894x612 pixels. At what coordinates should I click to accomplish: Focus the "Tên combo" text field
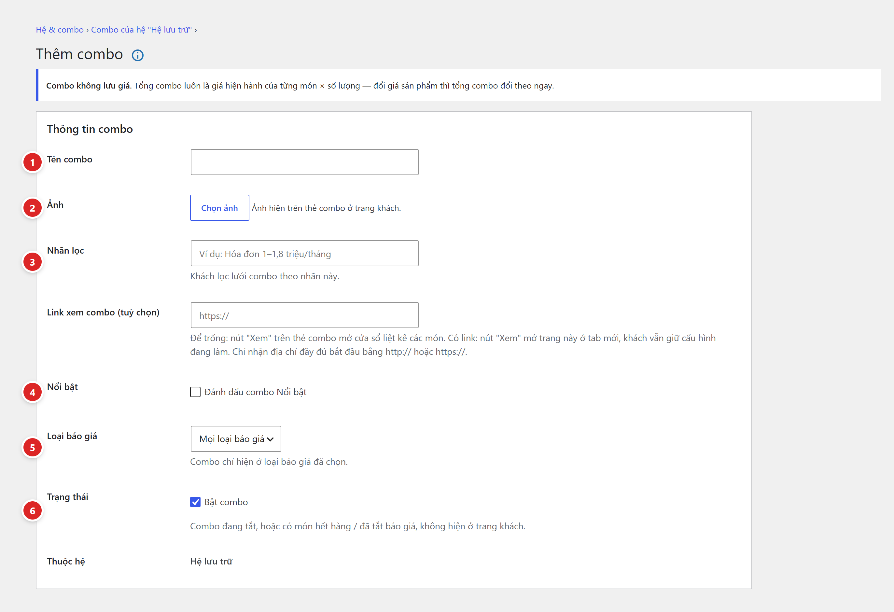tap(304, 162)
